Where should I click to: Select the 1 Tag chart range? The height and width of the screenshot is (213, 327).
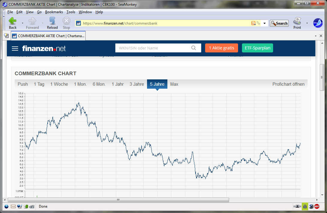39,84
